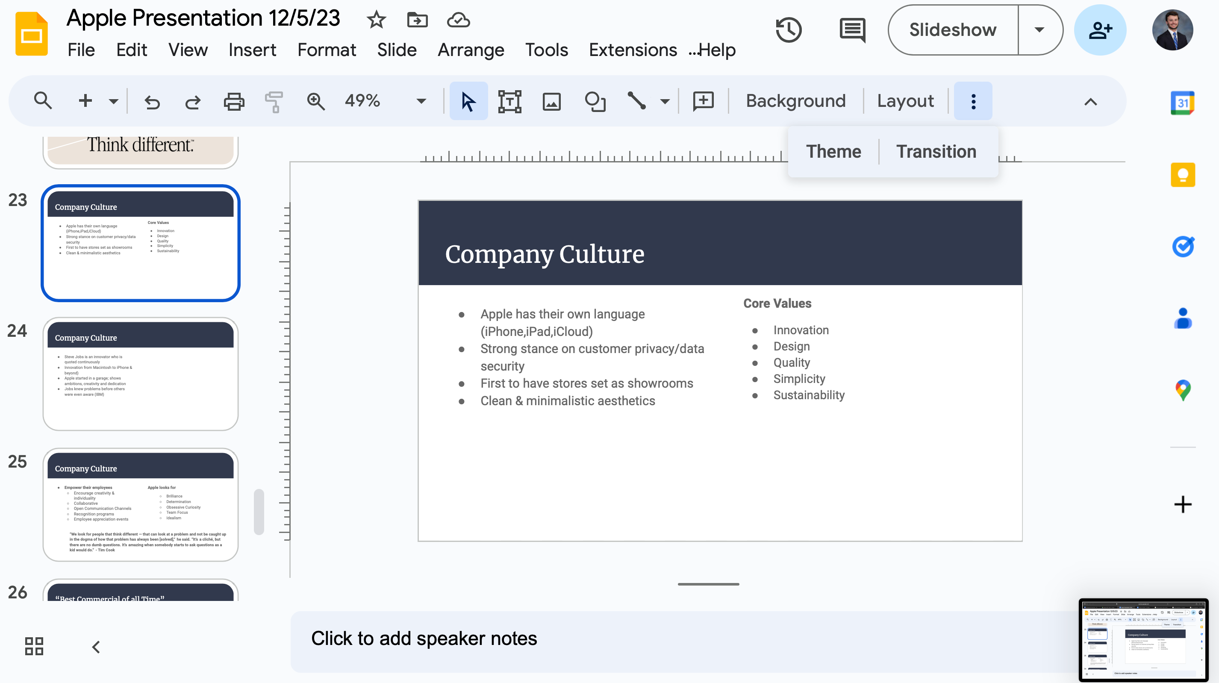This screenshot has height=683, width=1219.
Task: Open the Extensions menu
Action: [633, 49]
